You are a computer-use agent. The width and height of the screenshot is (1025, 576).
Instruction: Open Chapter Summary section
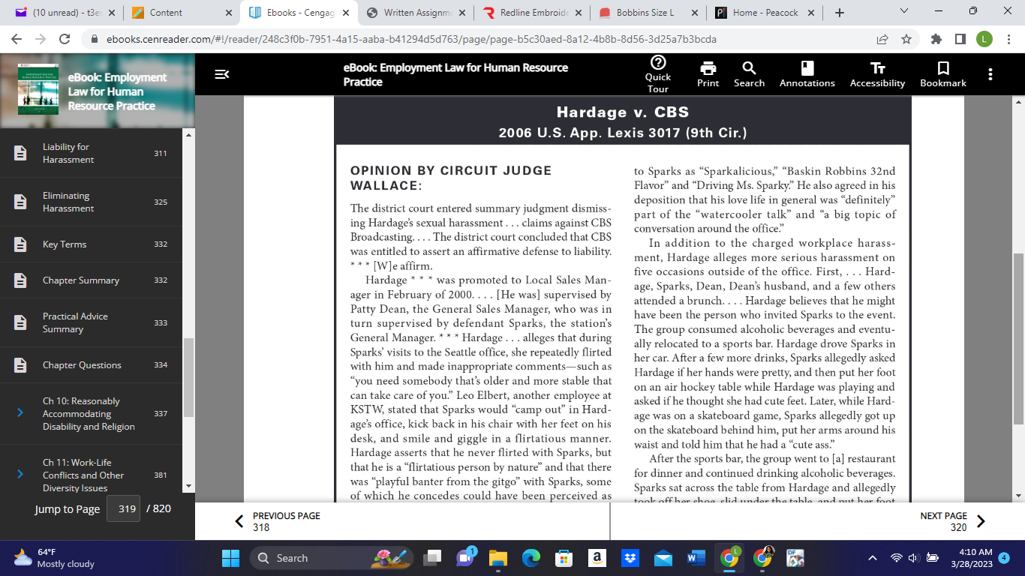pyautogui.click(x=91, y=280)
